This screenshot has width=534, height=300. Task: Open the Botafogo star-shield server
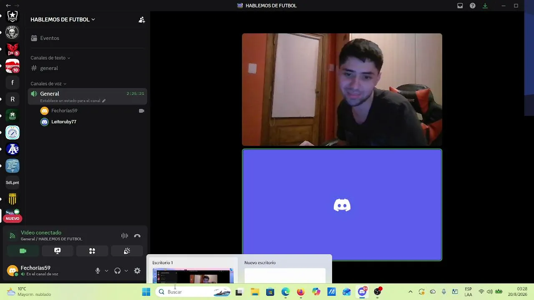[x=13, y=16]
